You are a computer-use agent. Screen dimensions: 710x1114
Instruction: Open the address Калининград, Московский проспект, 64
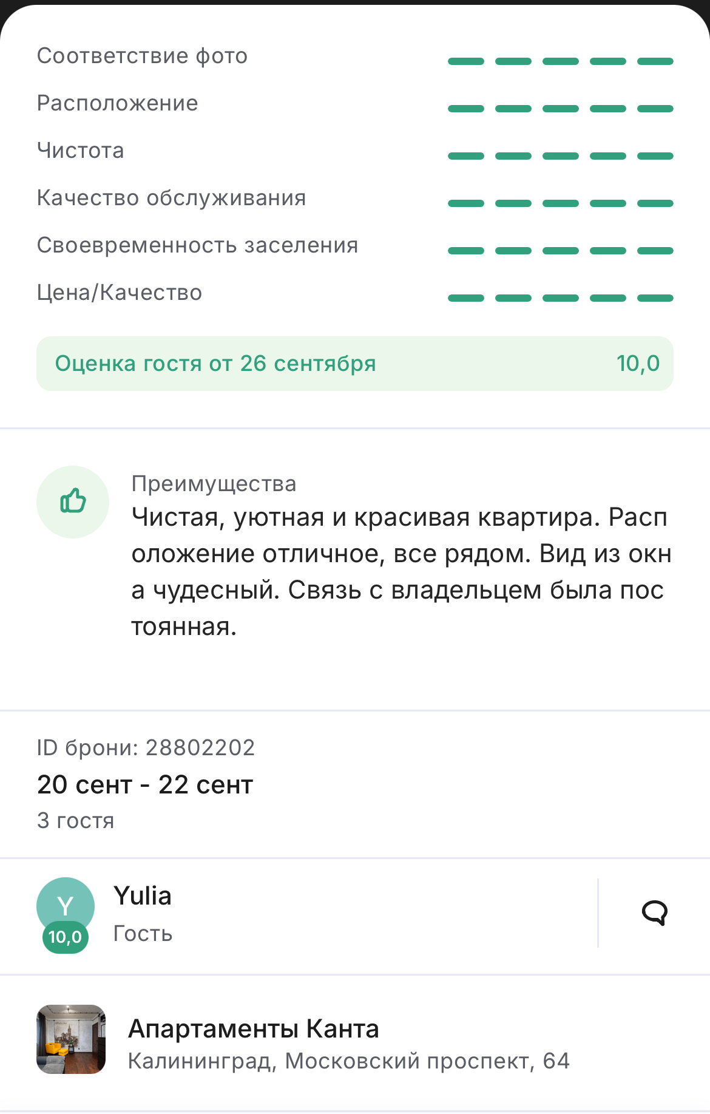349,1061
